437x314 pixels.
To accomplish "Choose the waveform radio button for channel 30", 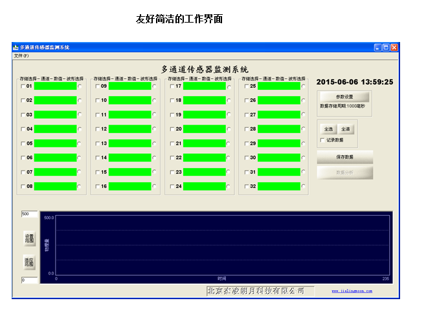I will 303,158.
